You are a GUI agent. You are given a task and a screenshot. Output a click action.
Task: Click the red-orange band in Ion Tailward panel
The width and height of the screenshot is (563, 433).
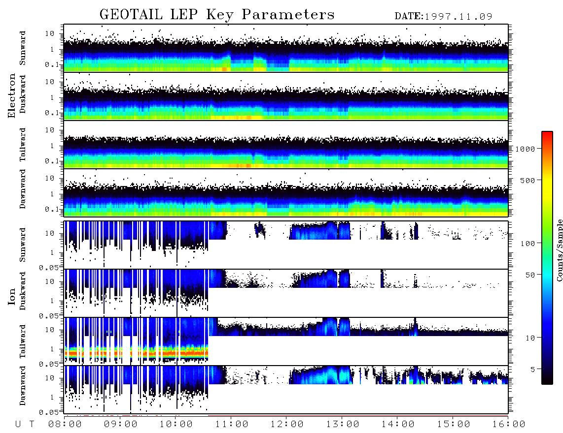pos(137,353)
